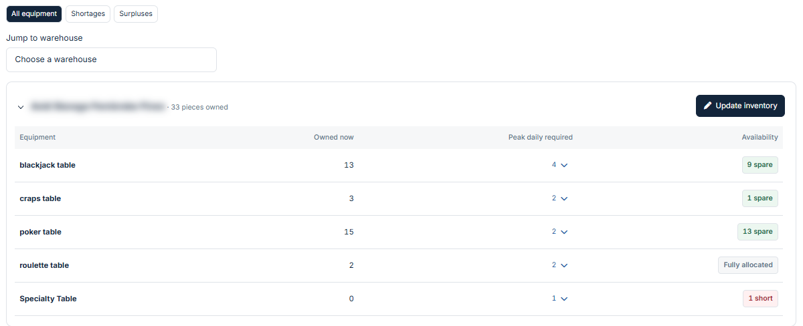Click the 13 spare badge
Image resolution: width=803 pixels, height=326 pixels.
tap(757, 232)
